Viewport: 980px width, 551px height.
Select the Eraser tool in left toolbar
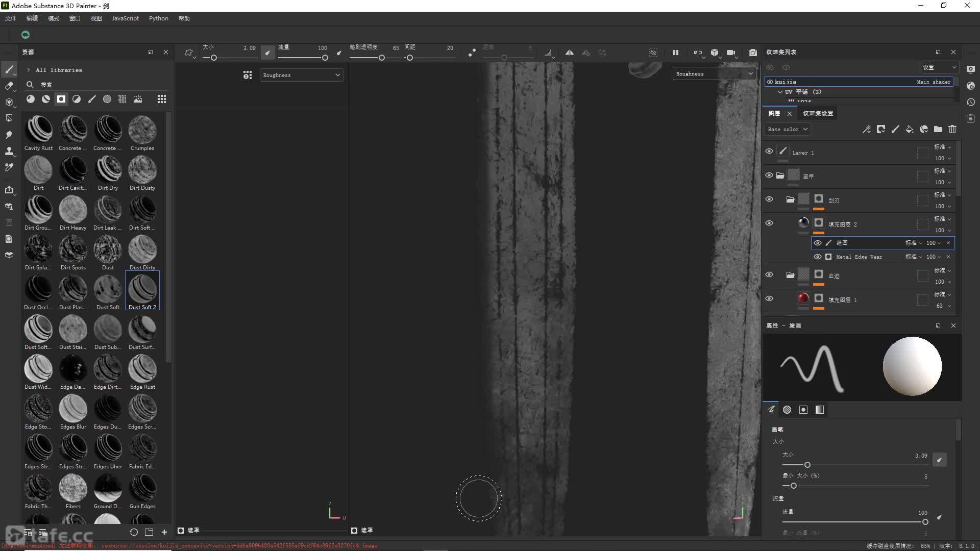[9, 86]
